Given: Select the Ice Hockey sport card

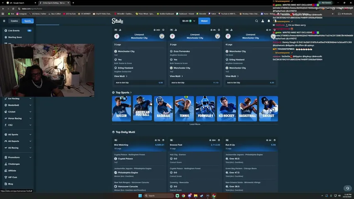Looking at the screenshot, I should (227, 109).
